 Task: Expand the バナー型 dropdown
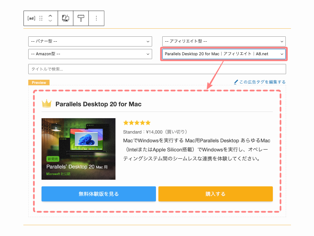tap(90, 41)
